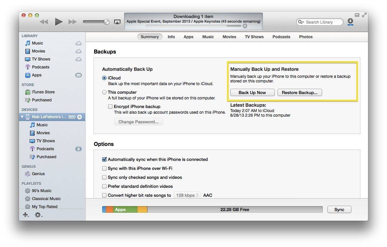387x247 pixels.
Task: Switch to the MiniPlayer icon
Action: click(357, 15)
